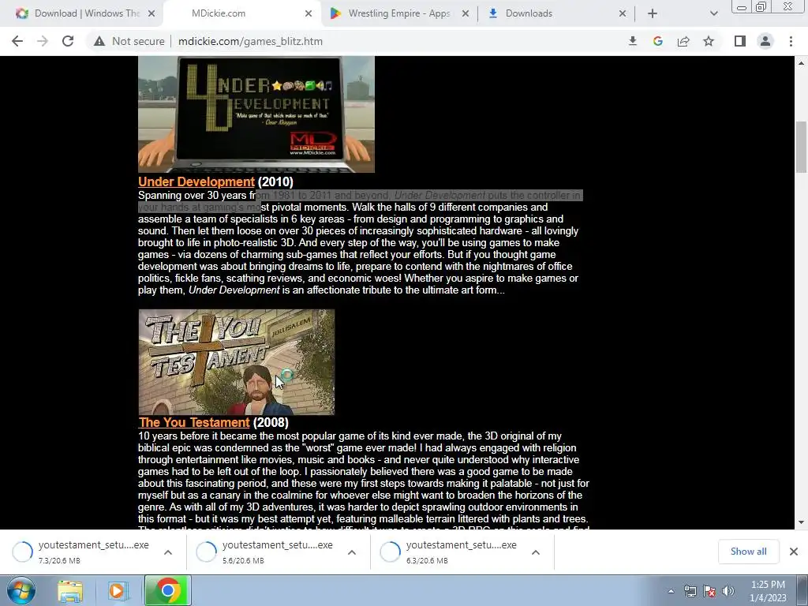Image resolution: width=808 pixels, height=606 pixels.
Task: Click the Chrome taskbar icon
Action: click(x=167, y=590)
